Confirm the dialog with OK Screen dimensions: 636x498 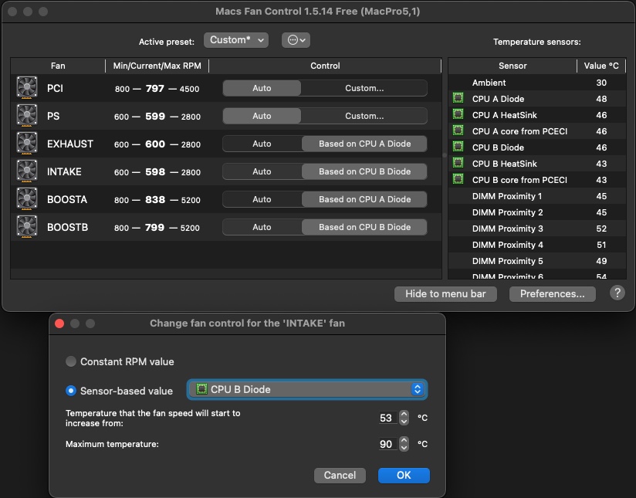[x=404, y=476]
